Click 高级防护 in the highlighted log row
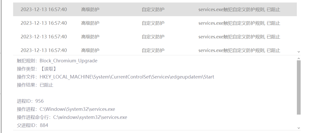Screen dimensions: 312x133 [x=90, y=10]
